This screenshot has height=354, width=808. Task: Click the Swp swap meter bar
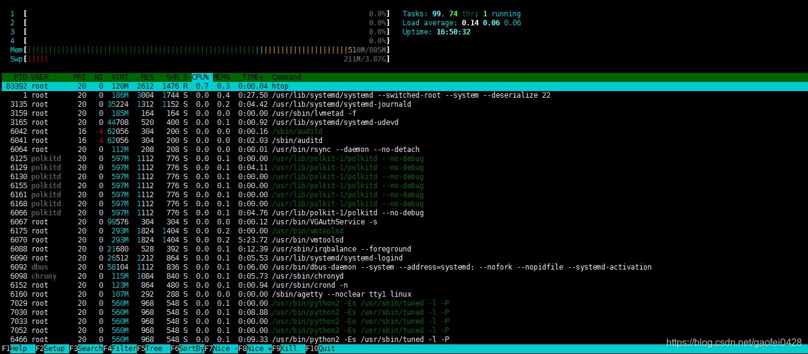(200, 59)
